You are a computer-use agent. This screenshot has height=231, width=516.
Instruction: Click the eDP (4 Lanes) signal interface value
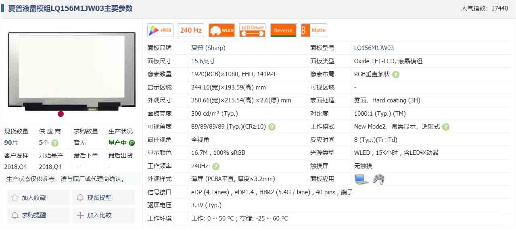[x=272, y=192]
